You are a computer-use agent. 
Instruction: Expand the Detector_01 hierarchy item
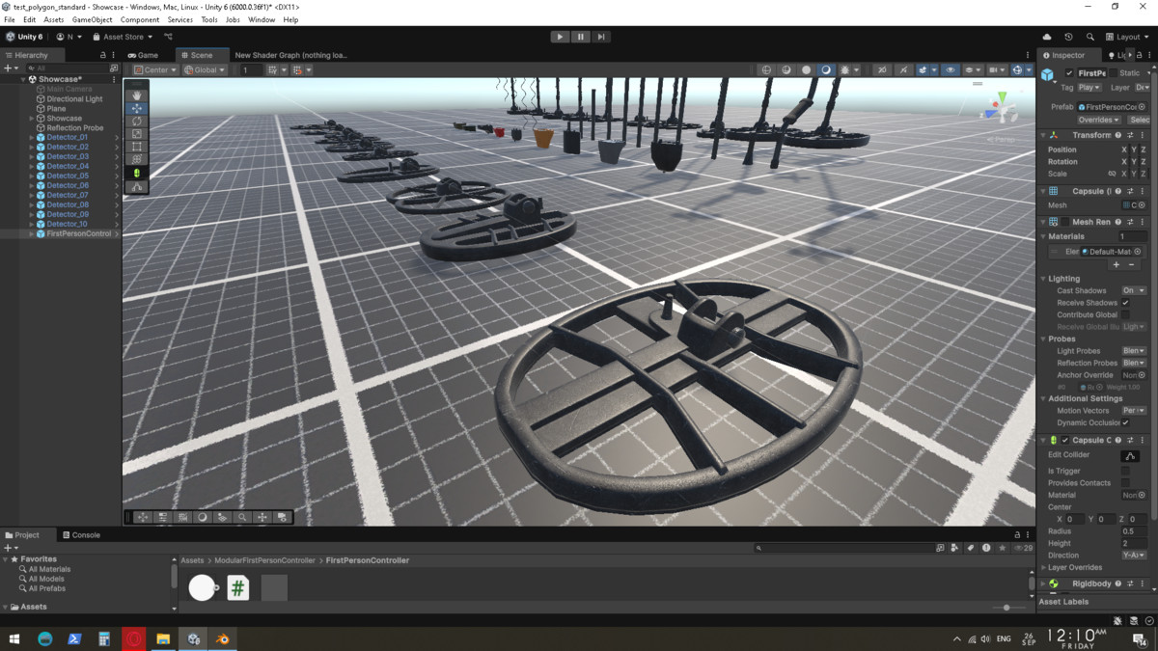coord(32,137)
